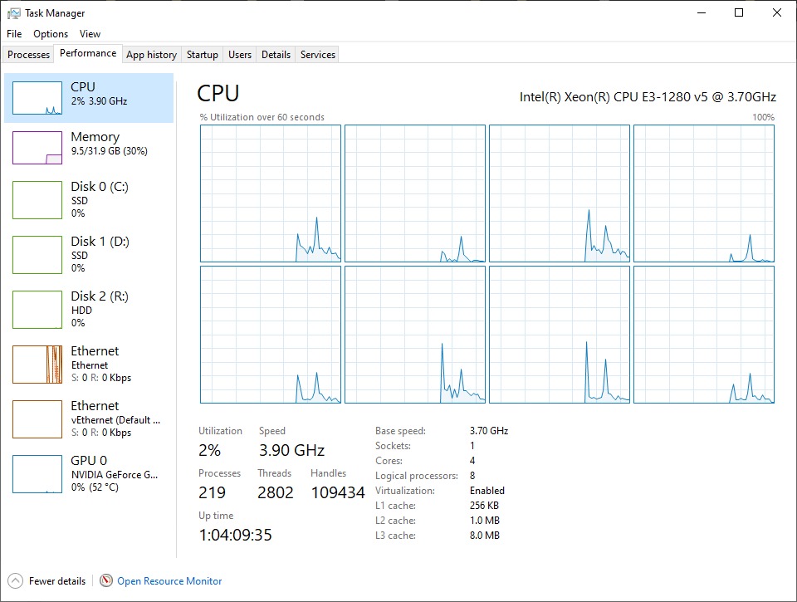The width and height of the screenshot is (797, 602).
Task: Open the View menu
Action: 90,34
